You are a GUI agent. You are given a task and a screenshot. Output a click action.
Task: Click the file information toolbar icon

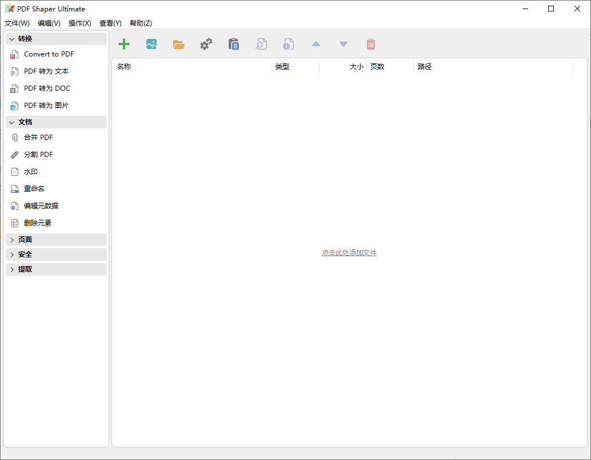coord(288,44)
